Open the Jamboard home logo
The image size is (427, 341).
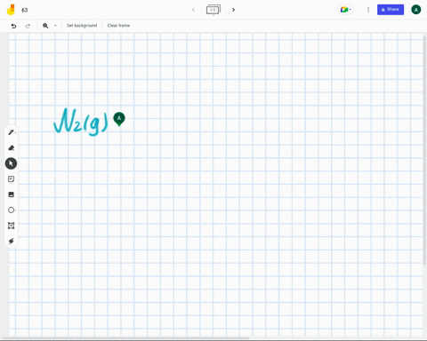pyautogui.click(x=11, y=10)
